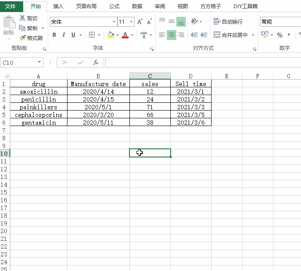This screenshot has height=271, width=301.
Task: Click the select-all corner triangle
Action: pos(6,76)
